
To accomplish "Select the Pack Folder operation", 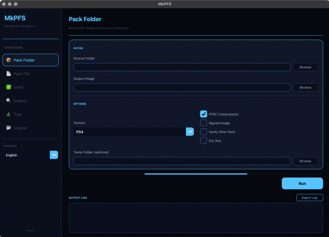I will pyautogui.click(x=31, y=60).
